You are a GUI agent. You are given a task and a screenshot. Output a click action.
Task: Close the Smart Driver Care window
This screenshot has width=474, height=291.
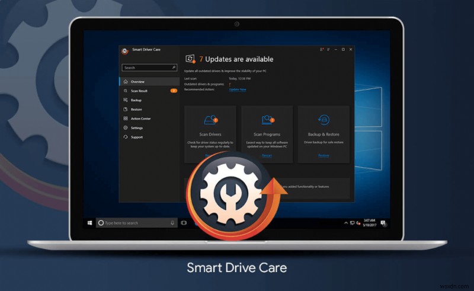[x=351, y=49]
